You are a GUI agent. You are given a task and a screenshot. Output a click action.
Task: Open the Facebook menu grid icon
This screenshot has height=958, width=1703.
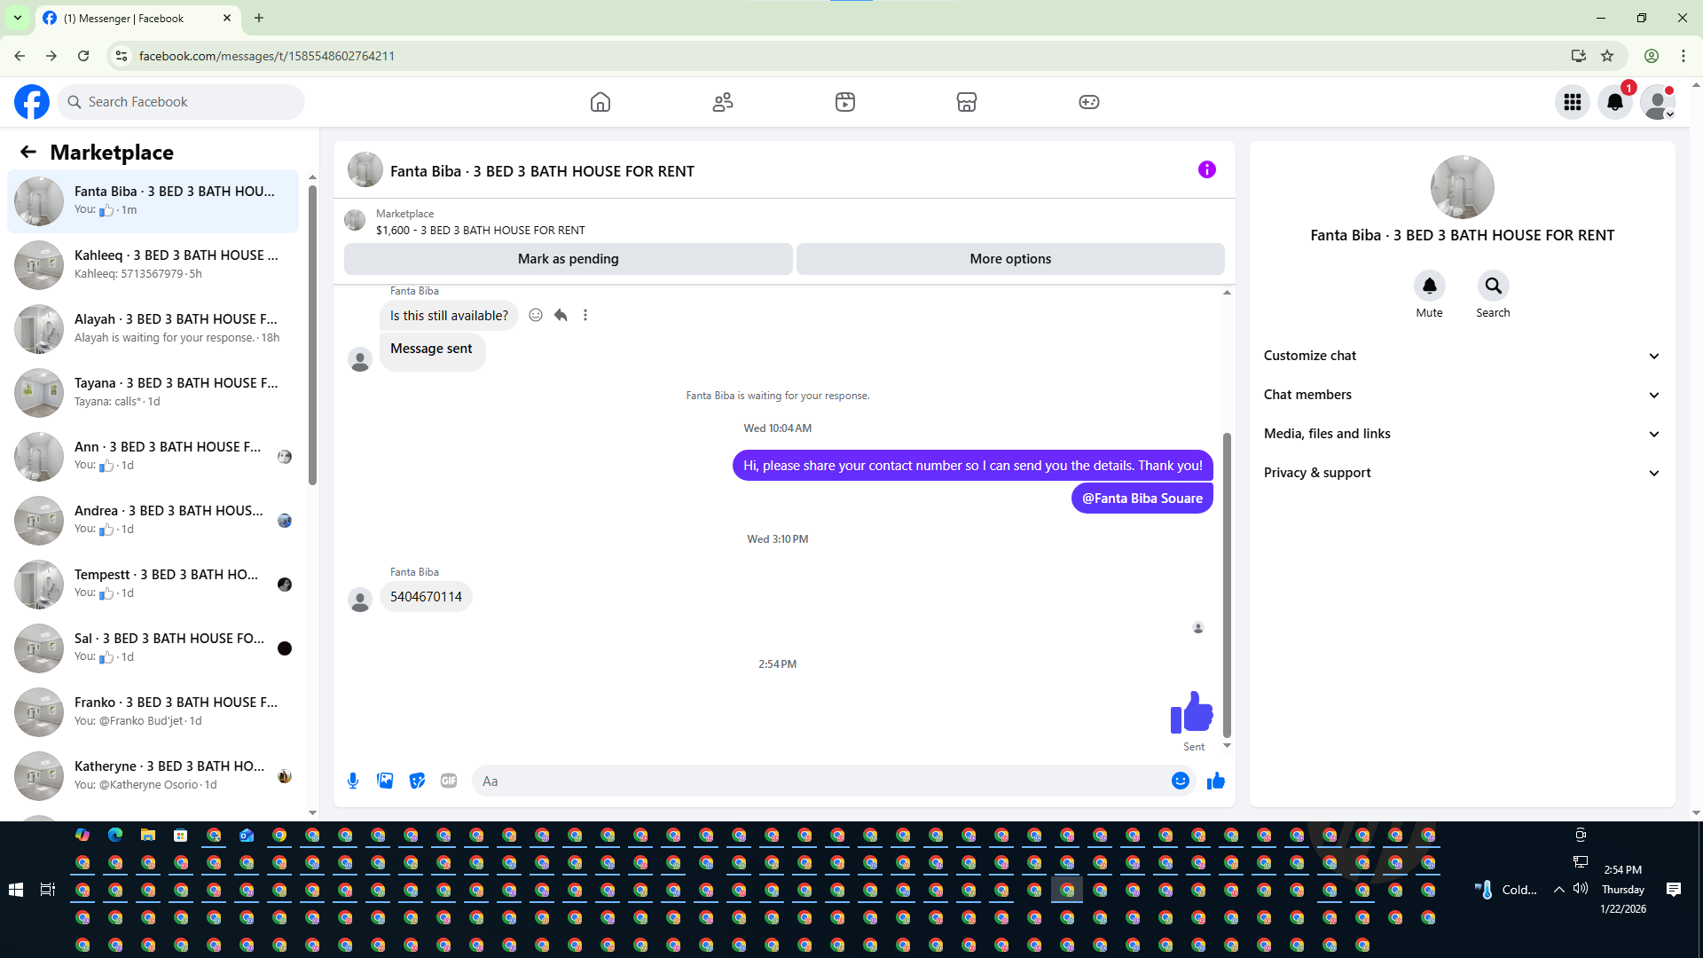click(1573, 102)
